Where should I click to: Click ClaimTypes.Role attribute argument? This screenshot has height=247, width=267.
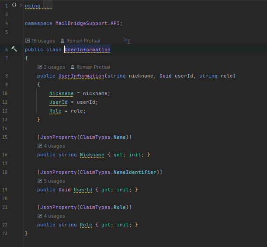[x=103, y=207]
